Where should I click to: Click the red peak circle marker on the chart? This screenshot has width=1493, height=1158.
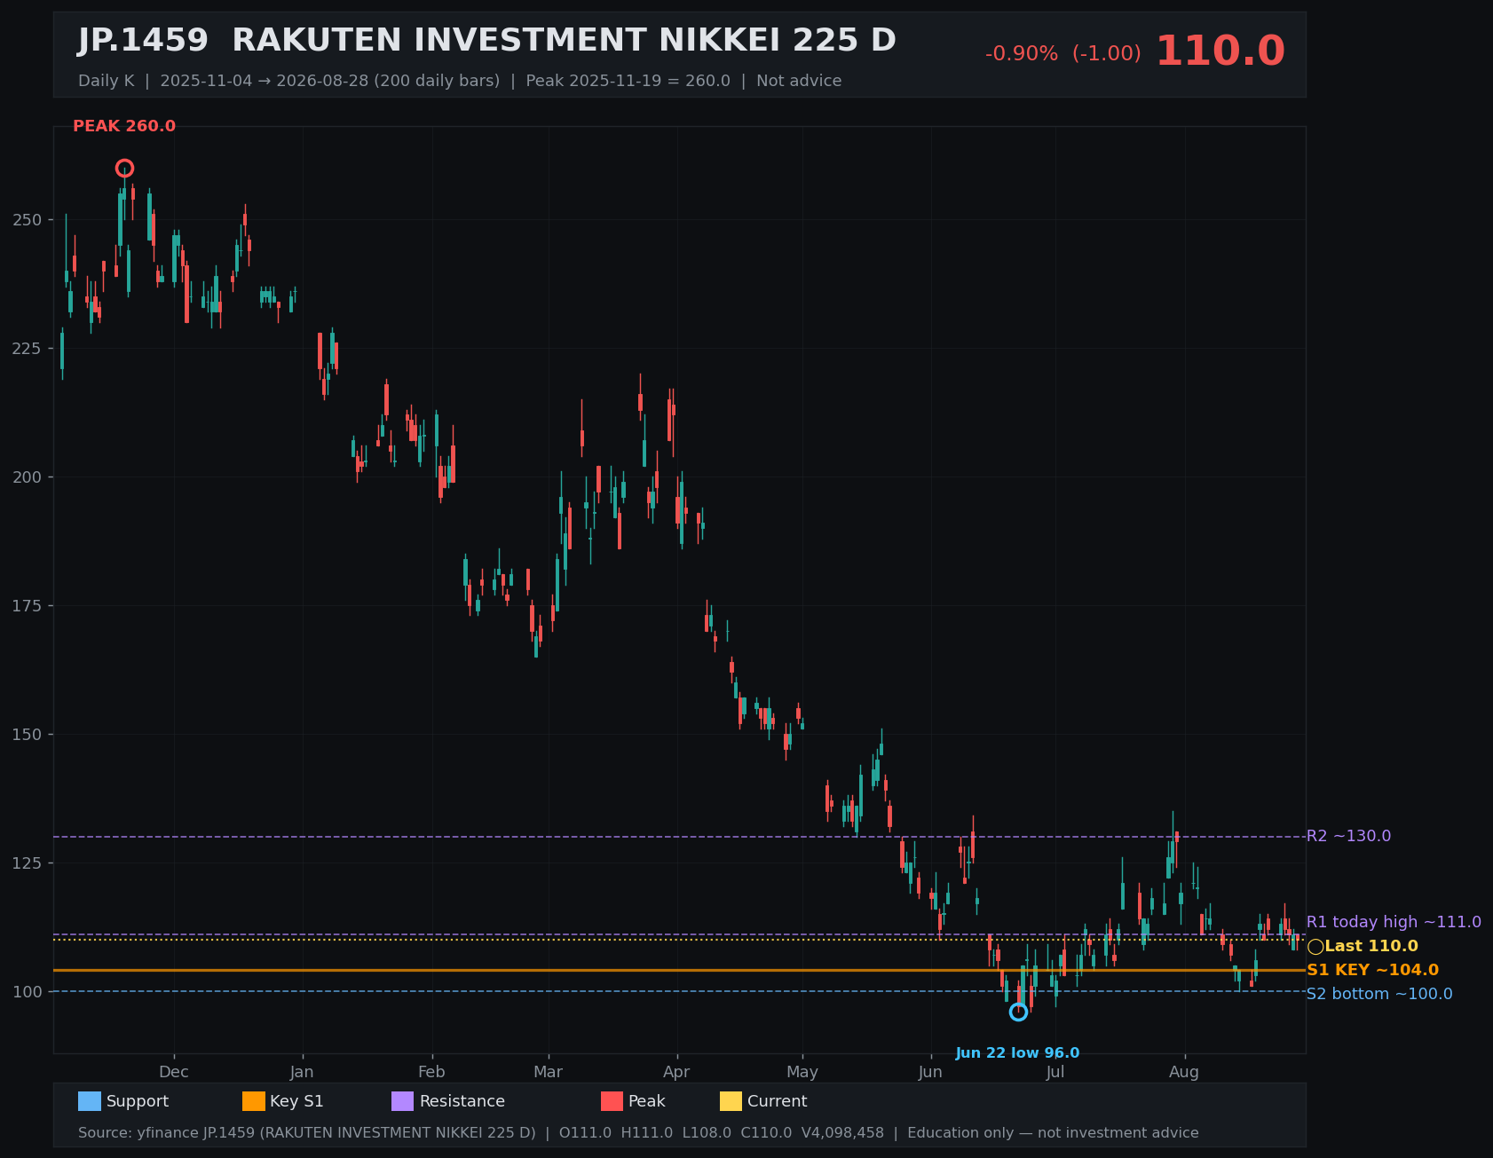124,169
